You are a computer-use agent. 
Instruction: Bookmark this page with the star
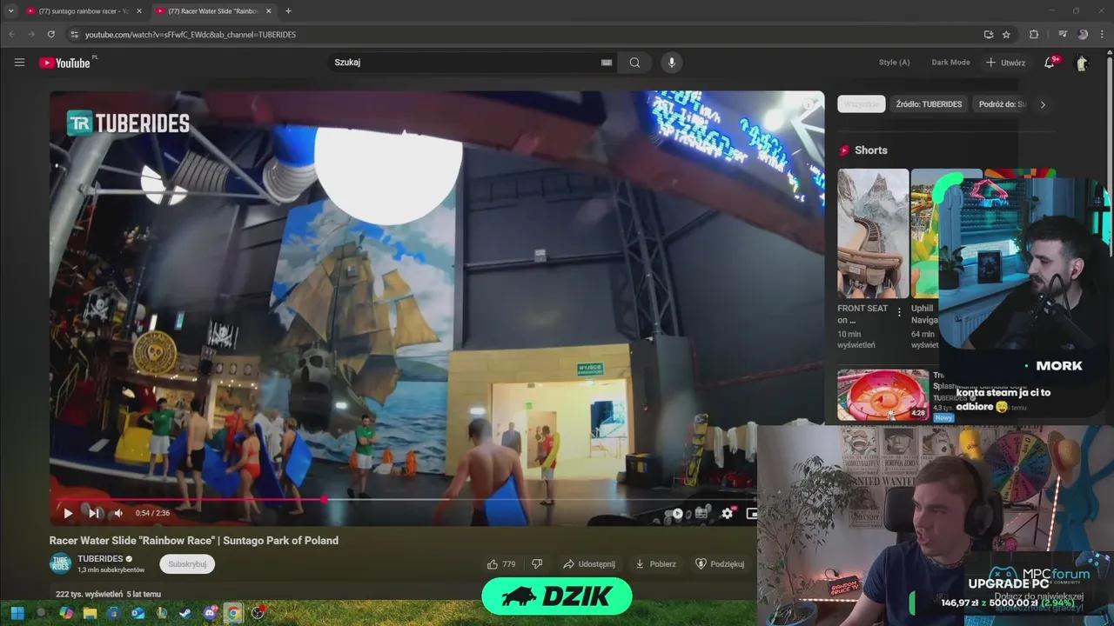tap(1006, 35)
